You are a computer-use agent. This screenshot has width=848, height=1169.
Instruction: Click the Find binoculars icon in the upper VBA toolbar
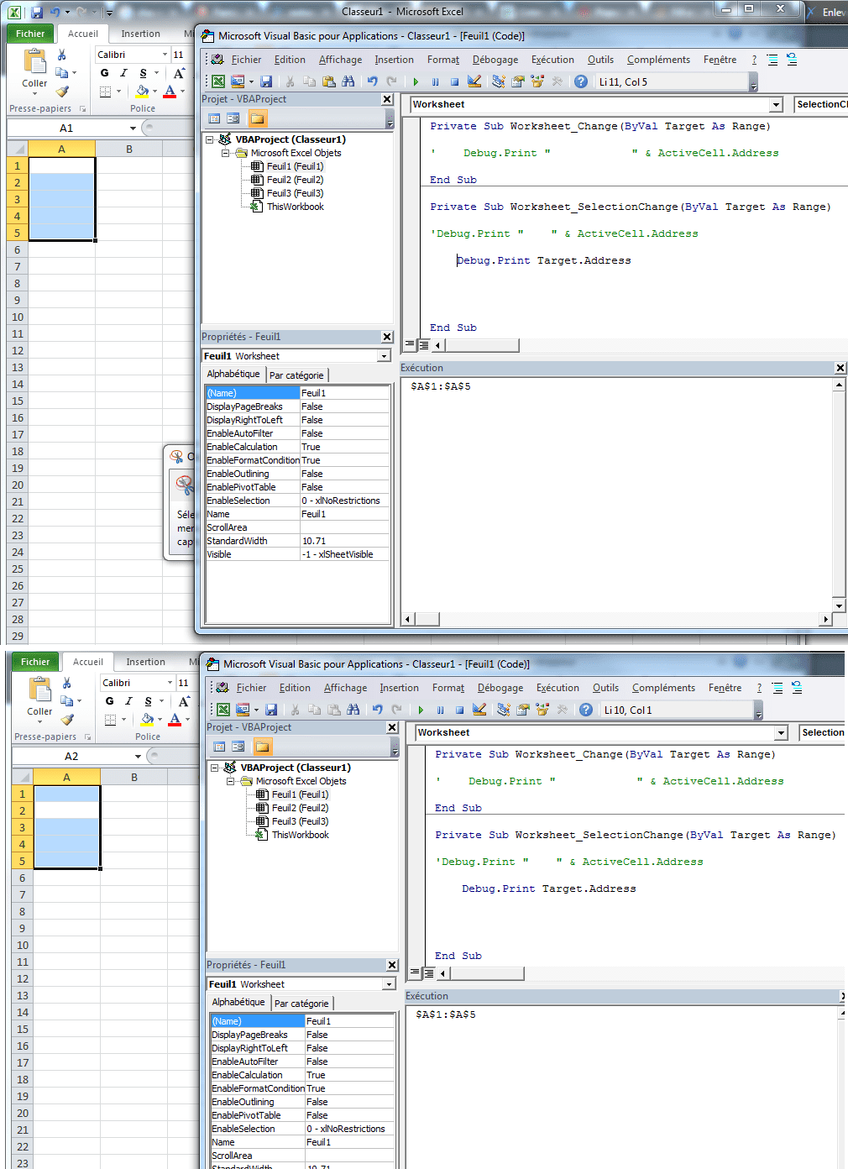[x=348, y=81]
